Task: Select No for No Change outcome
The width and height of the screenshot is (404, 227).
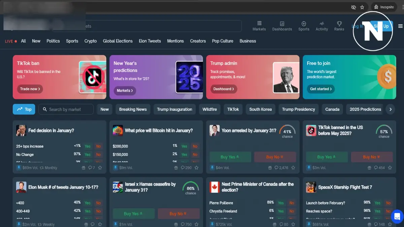Action: pyautogui.click(x=98, y=155)
